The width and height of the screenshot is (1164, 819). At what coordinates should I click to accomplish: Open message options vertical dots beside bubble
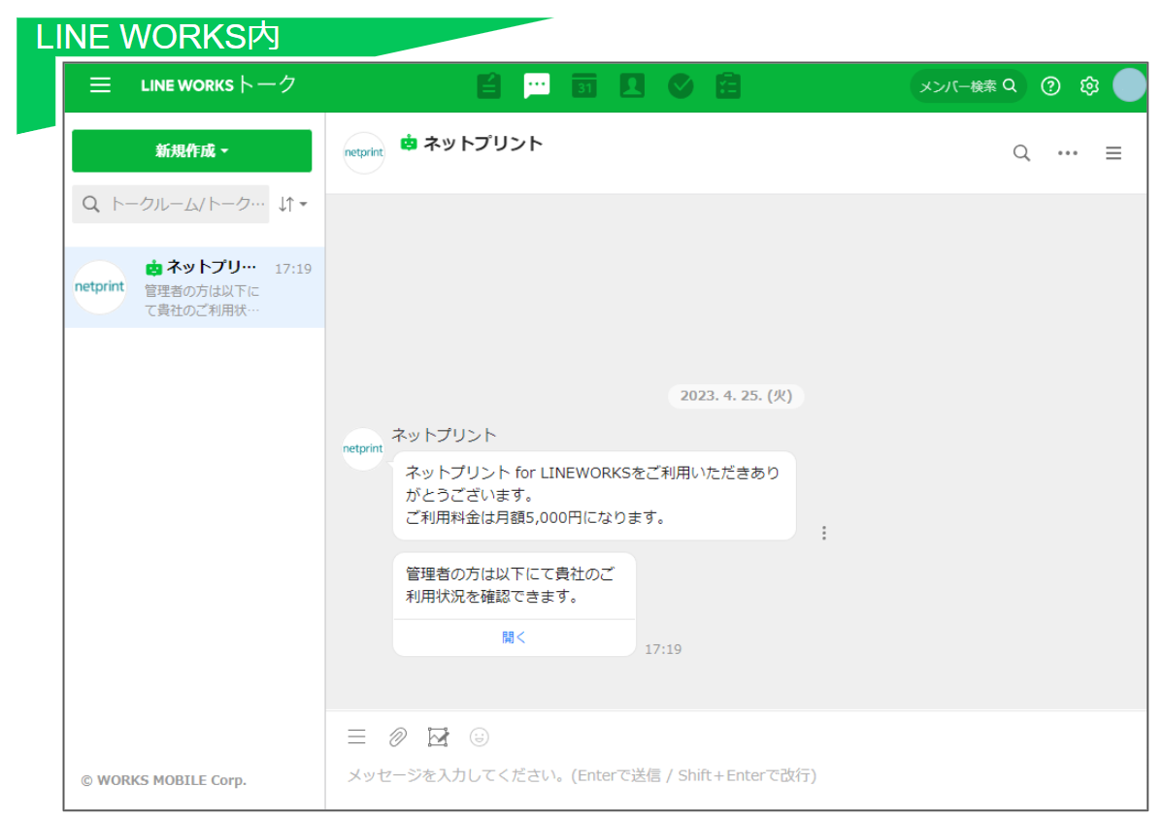(x=824, y=533)
